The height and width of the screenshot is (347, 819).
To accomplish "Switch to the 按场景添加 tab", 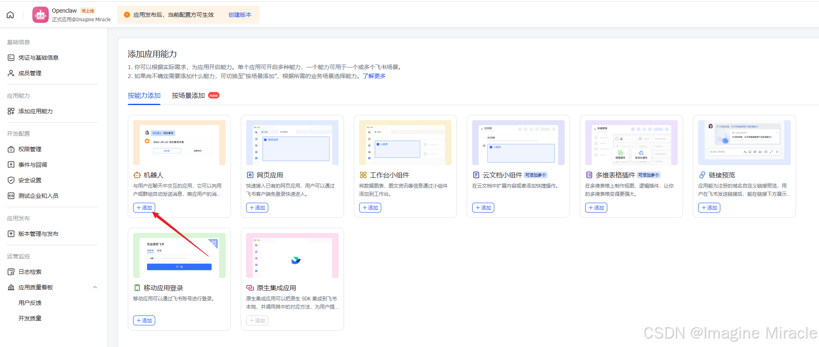I will (x=188, y=95).
